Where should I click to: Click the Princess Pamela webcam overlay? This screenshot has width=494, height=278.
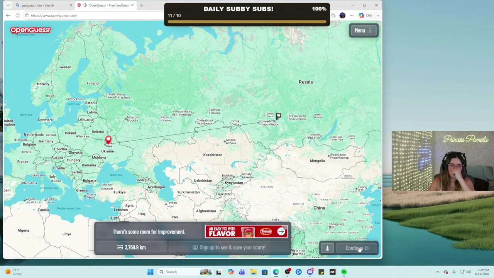(x=443, y=161)
